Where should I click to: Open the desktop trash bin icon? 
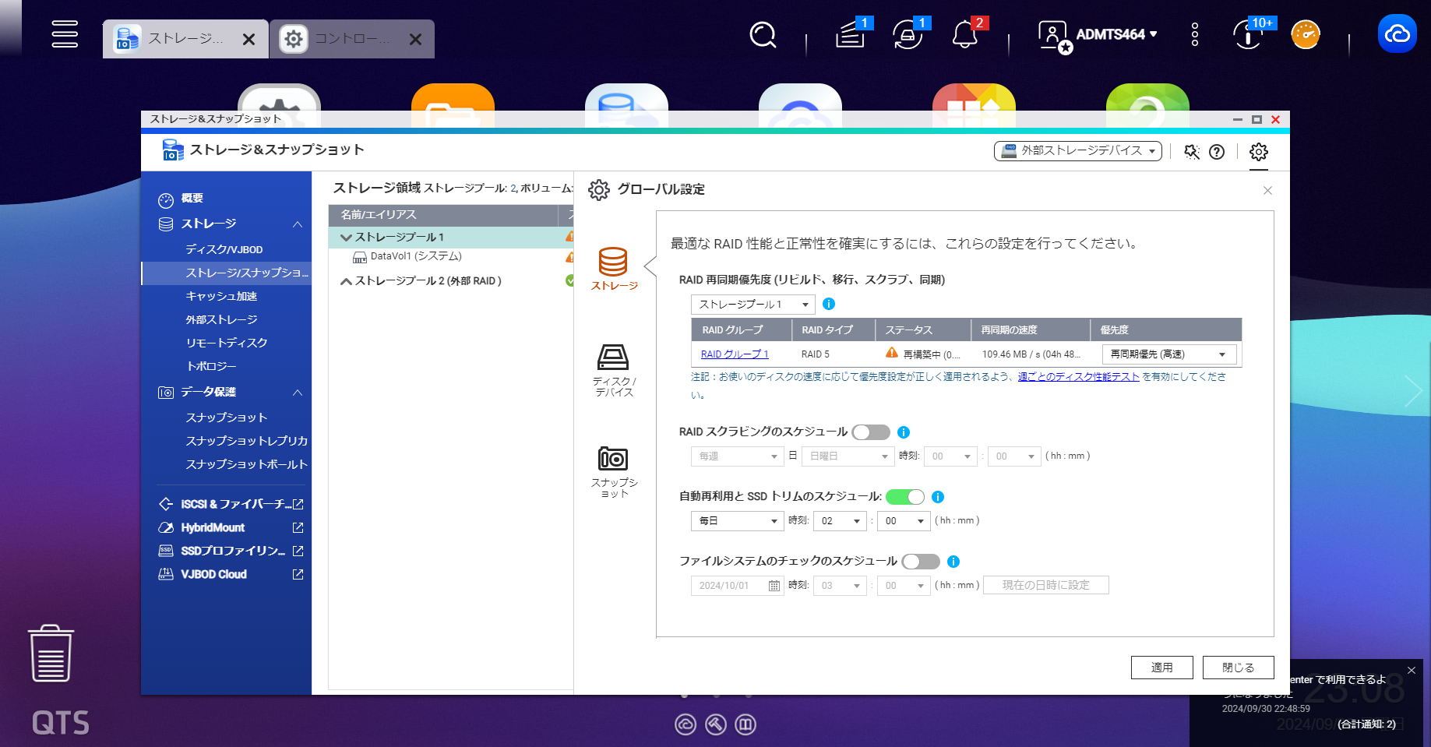(x=51, y=654)
